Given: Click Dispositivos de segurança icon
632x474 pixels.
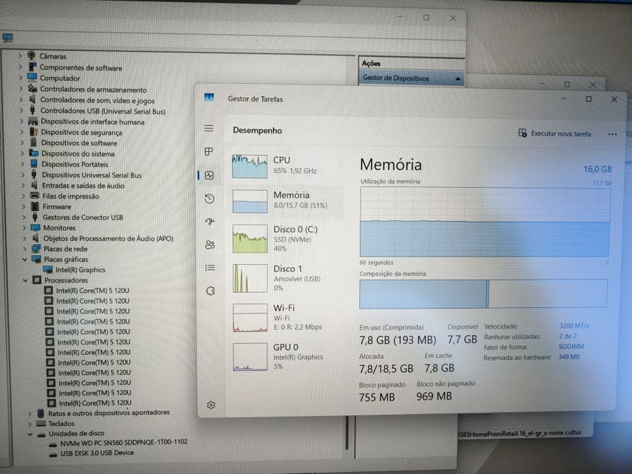Looking at the screenshot, I should pyautogui.click(x=34, y=132).
